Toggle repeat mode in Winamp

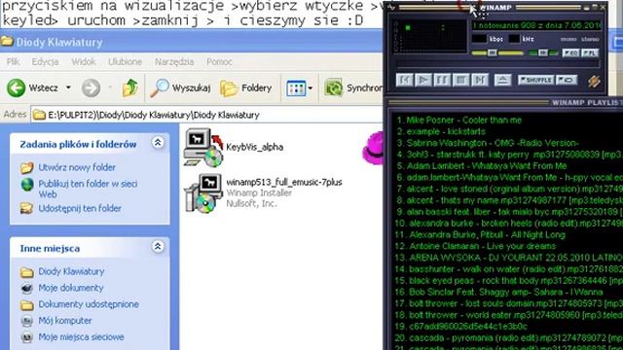tap(567, 80)
